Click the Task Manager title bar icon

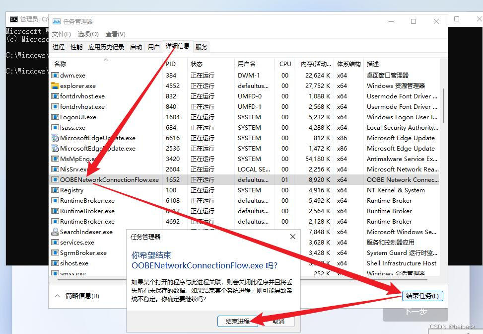tap(57, 21)
